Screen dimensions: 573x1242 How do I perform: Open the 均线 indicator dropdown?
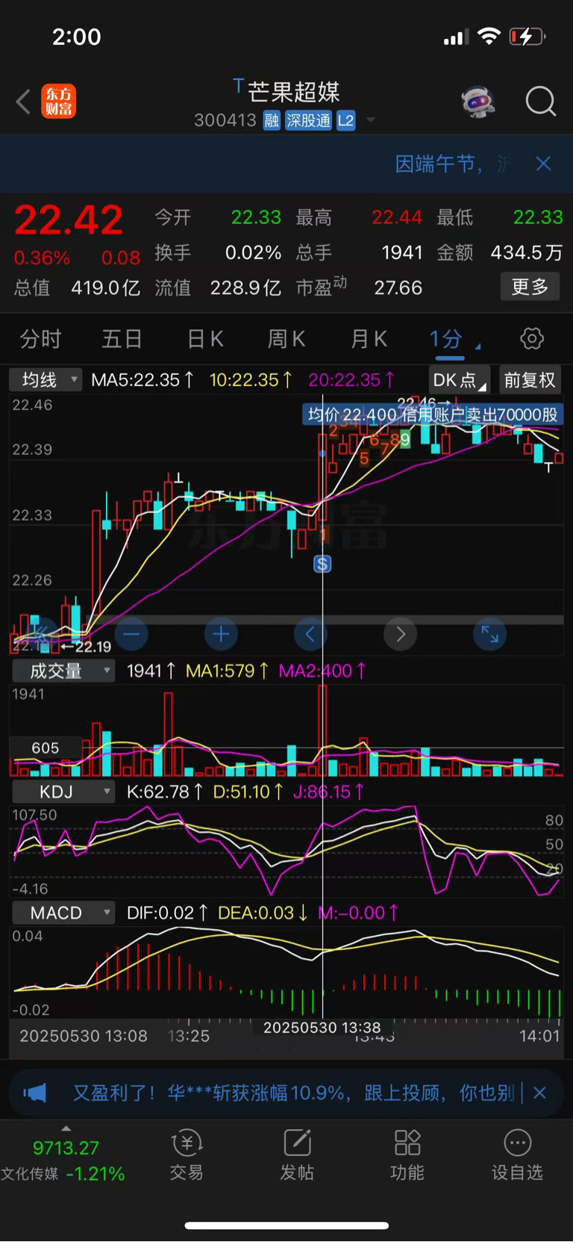click(46, 380)
